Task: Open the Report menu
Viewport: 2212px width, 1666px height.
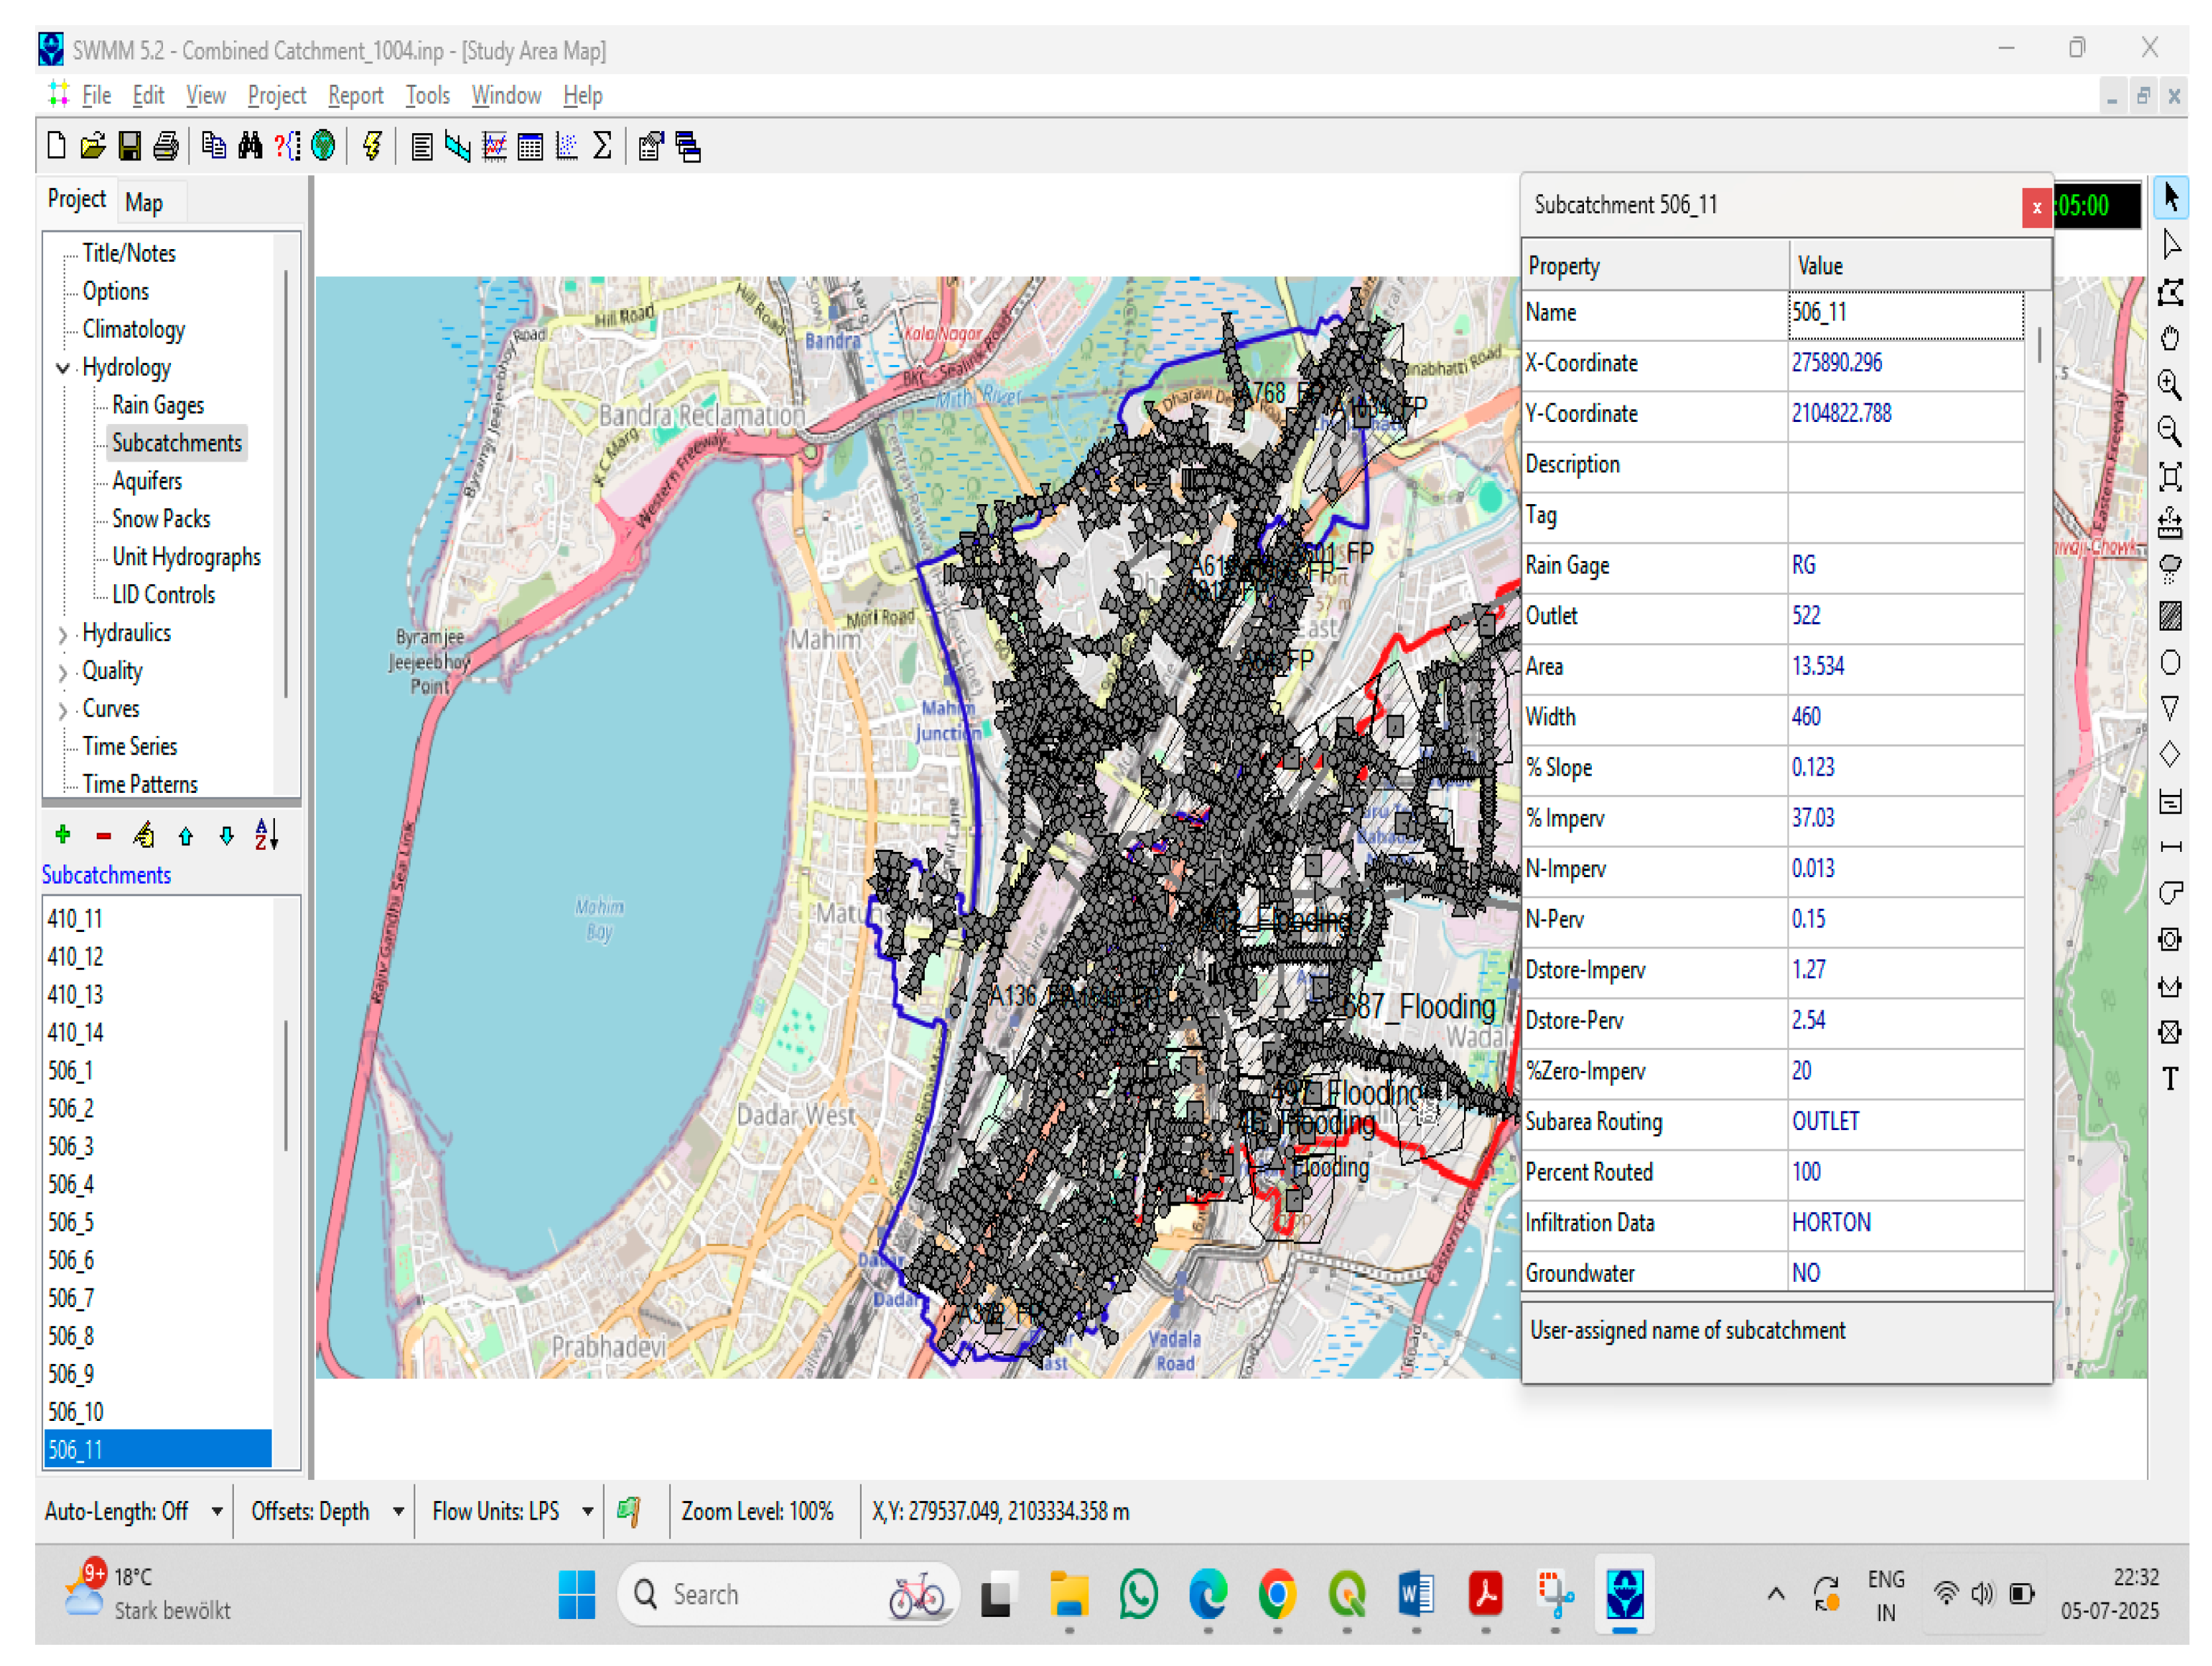Action: coord(355,96)
